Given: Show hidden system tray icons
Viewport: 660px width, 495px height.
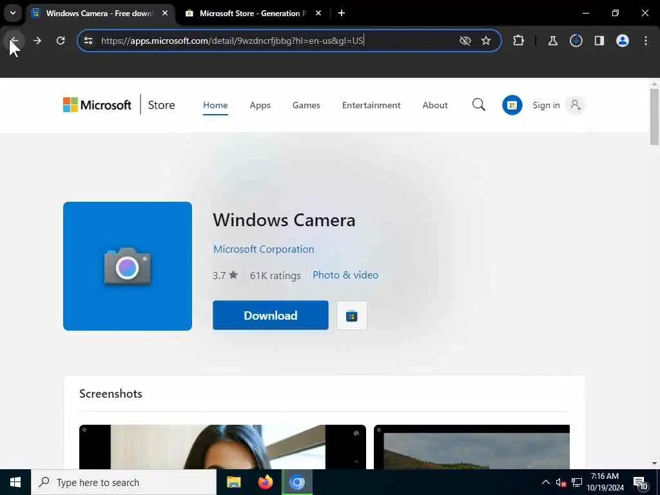Looking at the screenshot, I should coord(545,482).
